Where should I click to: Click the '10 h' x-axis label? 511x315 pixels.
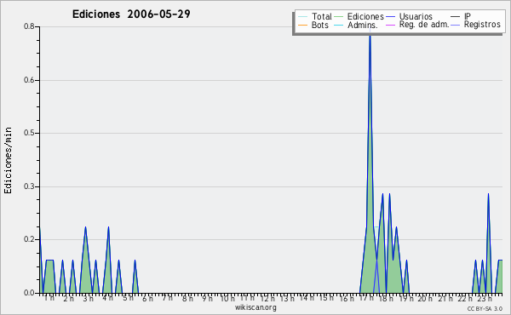pyautogui.click(x=227, y=298)
